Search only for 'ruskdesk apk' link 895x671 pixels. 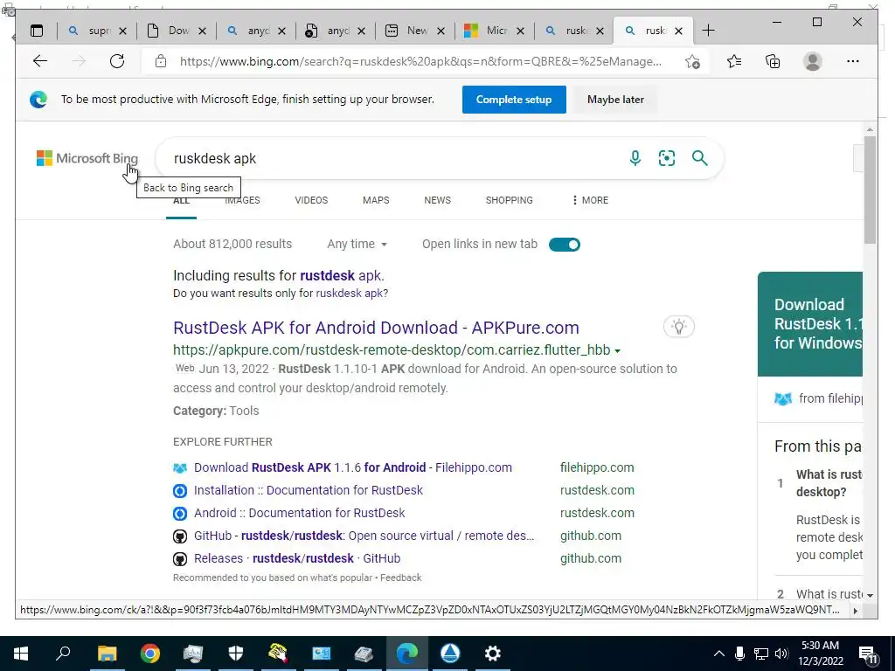349,294
